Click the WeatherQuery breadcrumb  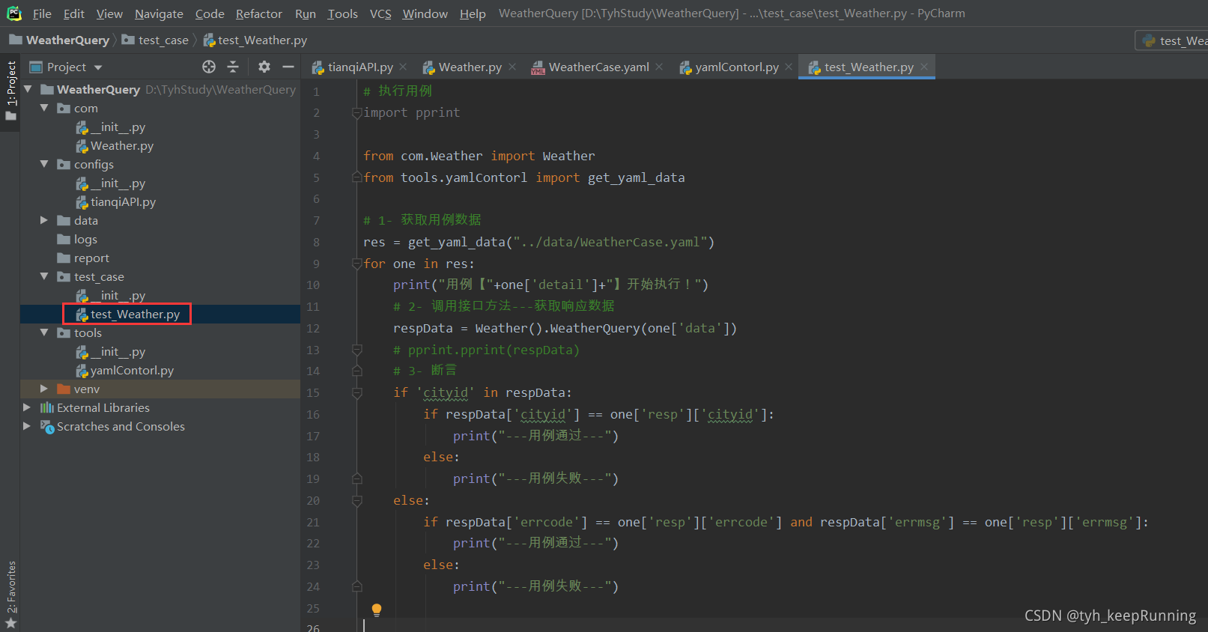pyautogui.click(x=60, y=40)
